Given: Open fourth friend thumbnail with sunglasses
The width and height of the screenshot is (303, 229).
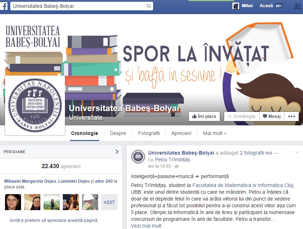Looking at the screenshot, I should tap(71, 202).
